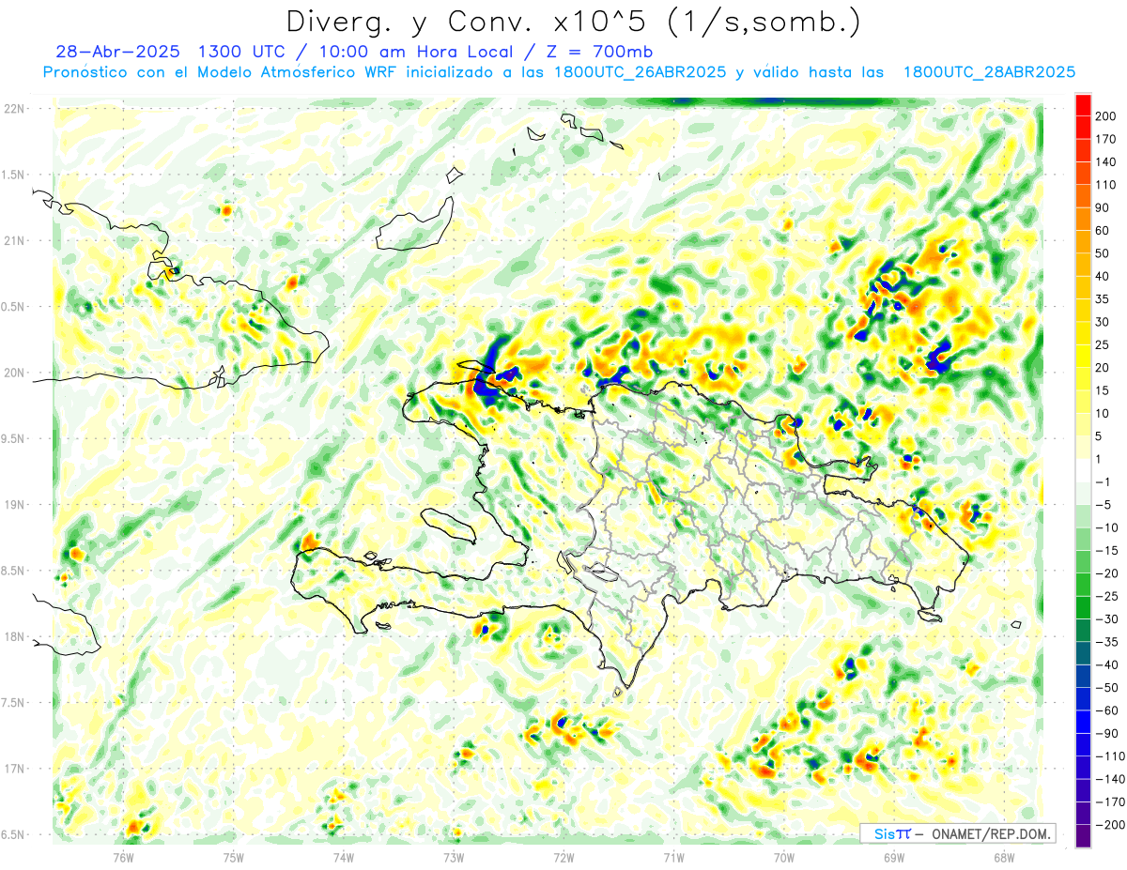Click the '72W' longitude label
The height and width of the screenshot is (870, 1127).
[563, 857]
